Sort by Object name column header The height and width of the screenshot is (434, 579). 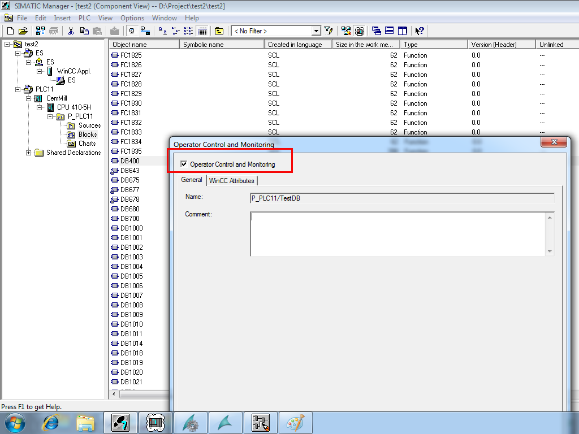144,44
